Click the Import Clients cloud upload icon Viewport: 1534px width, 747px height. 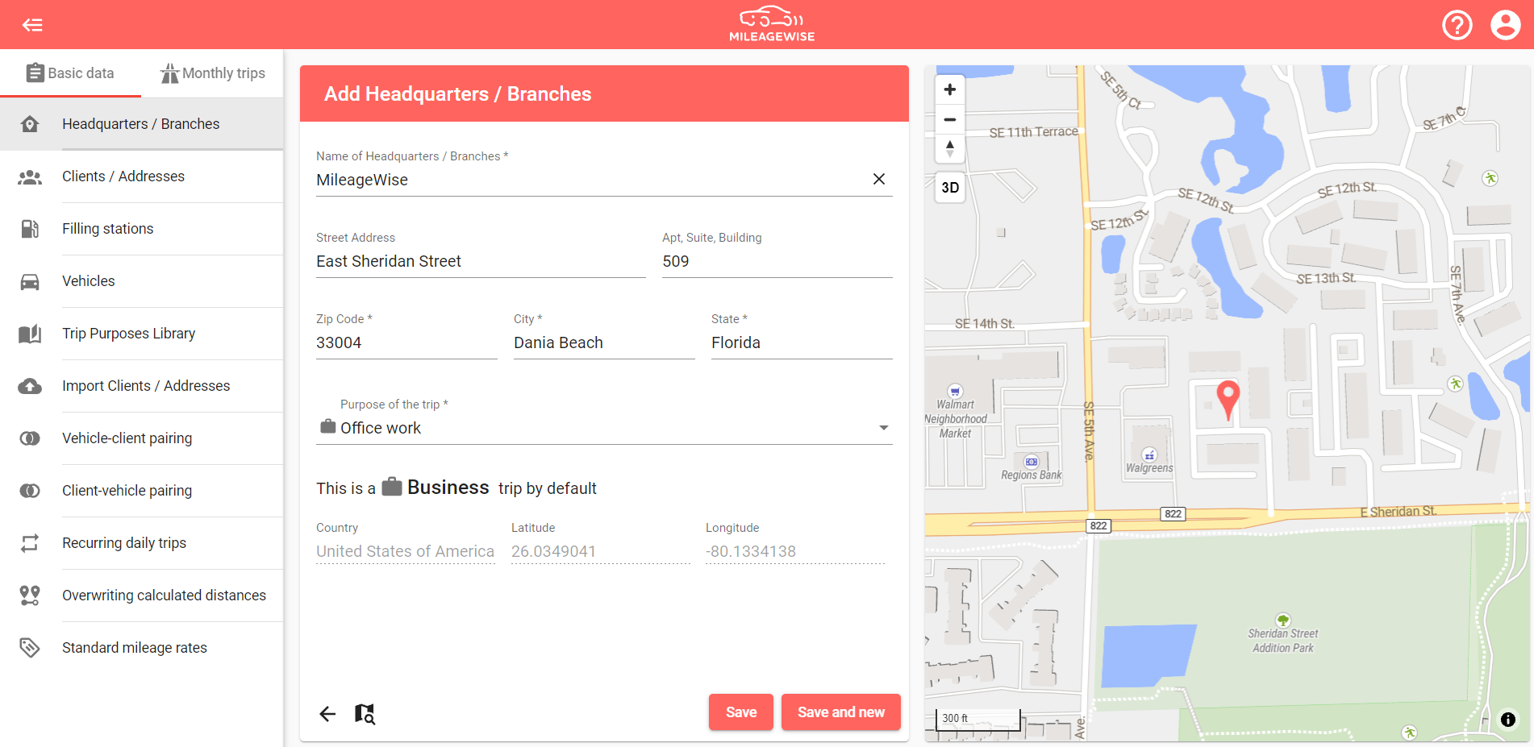[30, 386]
